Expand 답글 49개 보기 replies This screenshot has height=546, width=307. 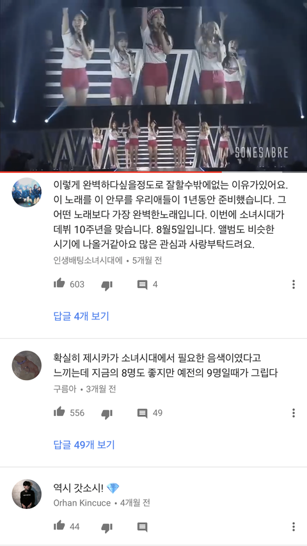84,445
